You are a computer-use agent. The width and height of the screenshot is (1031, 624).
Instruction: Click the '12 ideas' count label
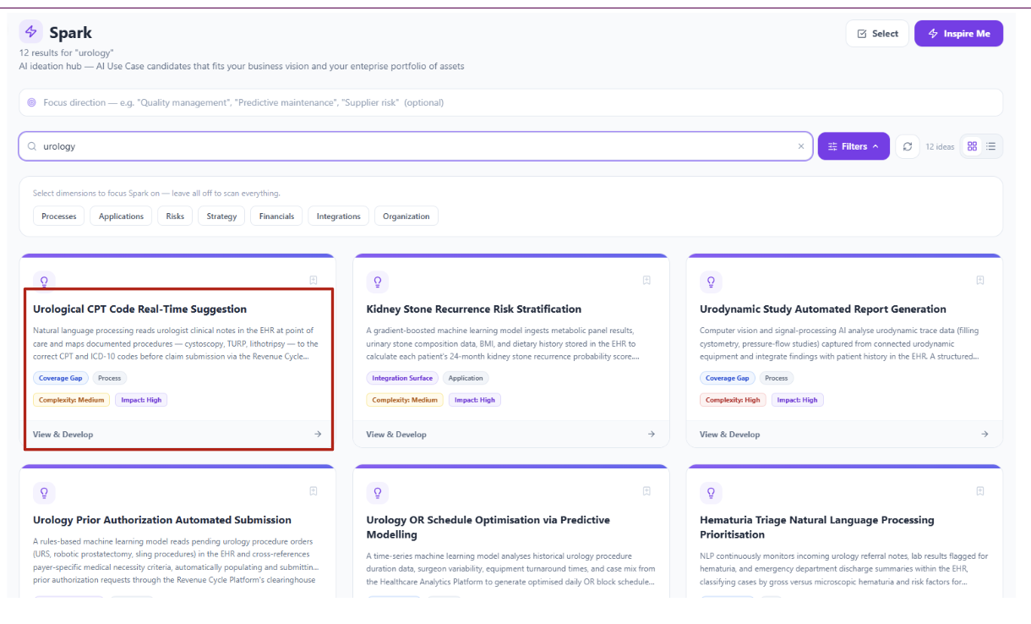click(940, 146)
